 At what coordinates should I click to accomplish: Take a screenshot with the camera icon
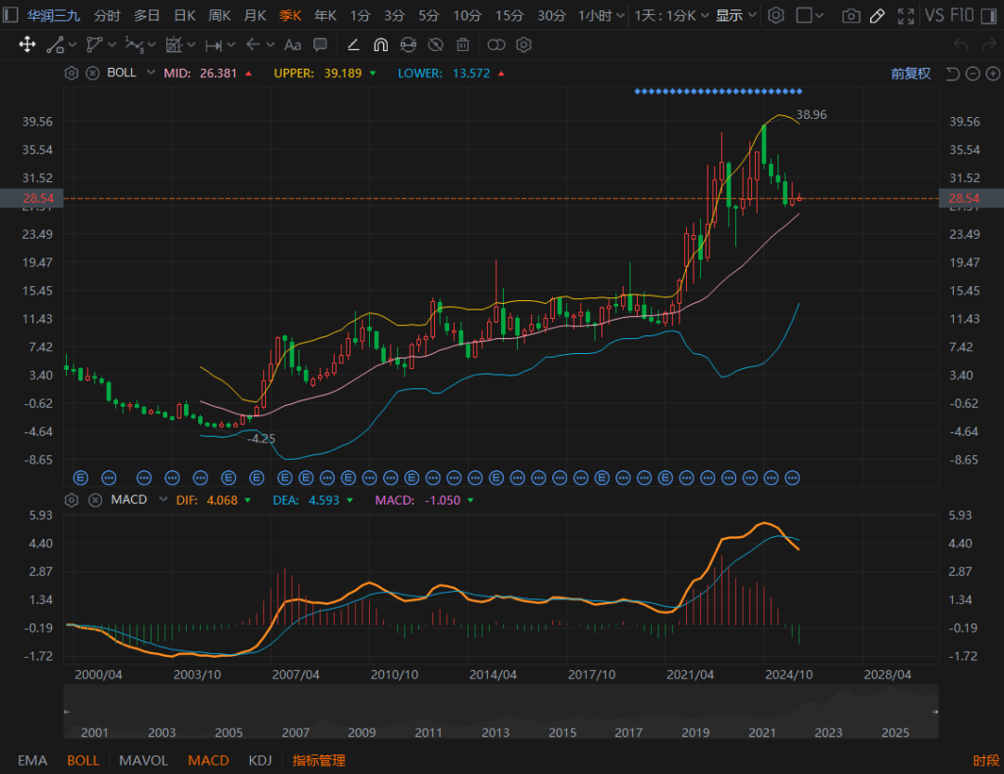[x=851, y=16]
